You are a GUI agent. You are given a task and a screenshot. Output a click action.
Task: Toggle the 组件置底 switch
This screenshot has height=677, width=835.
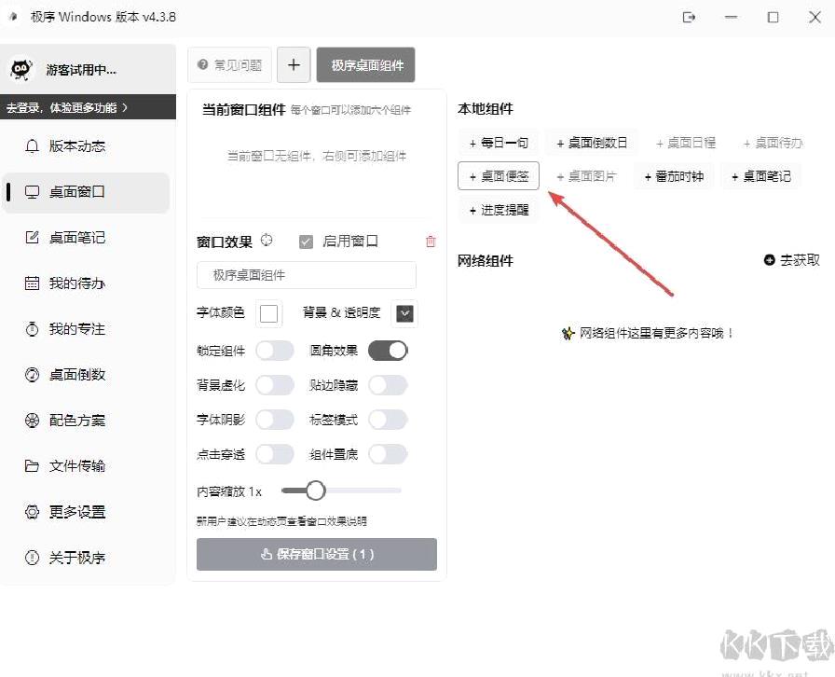pyautogui.click(x=388, y=454)
